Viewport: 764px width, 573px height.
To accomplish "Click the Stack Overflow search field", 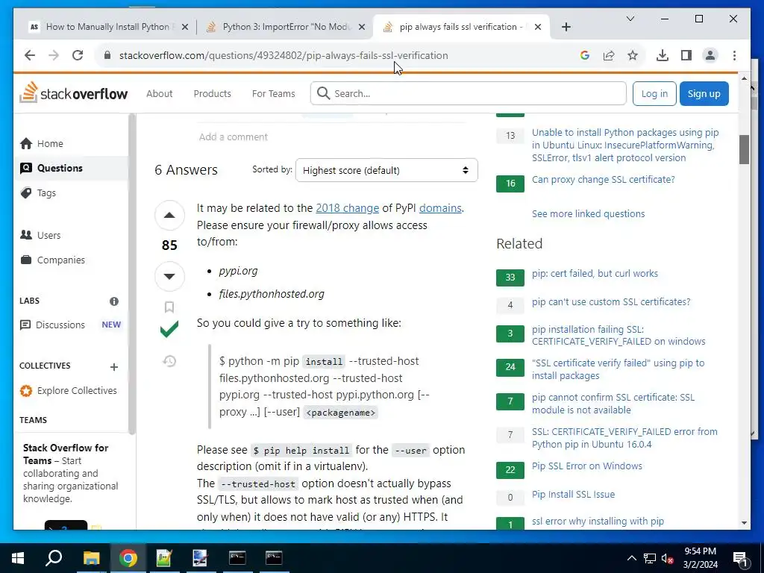I will point(469,93).
